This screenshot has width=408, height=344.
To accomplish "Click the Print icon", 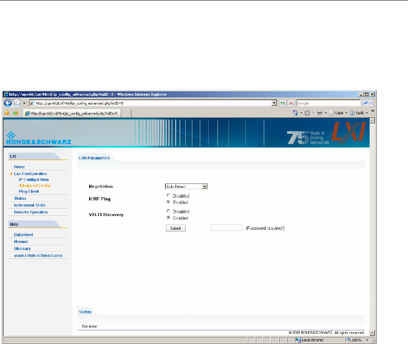I will click(320, 113).
